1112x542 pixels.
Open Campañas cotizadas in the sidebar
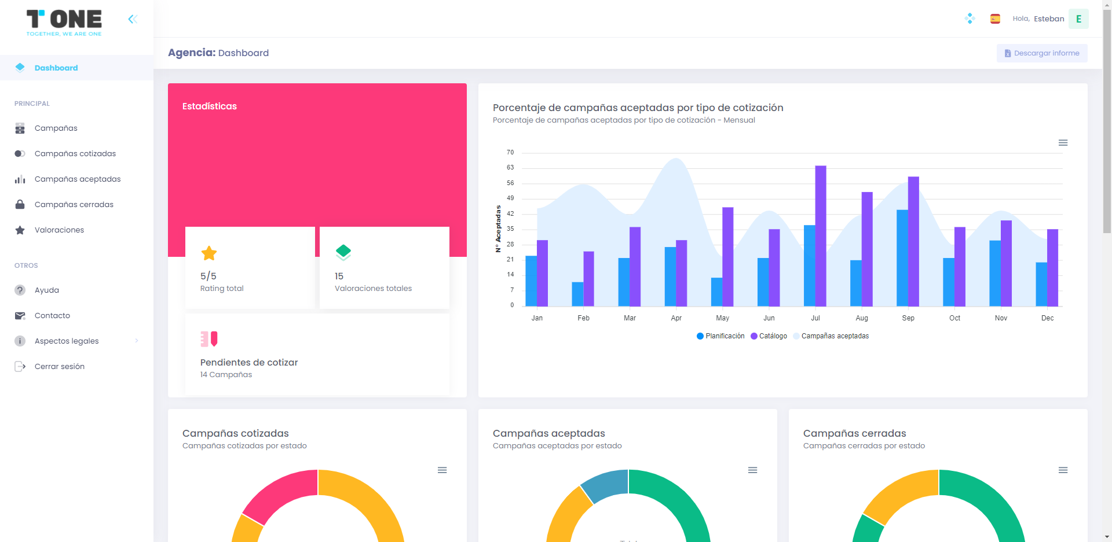click(76, 154)
